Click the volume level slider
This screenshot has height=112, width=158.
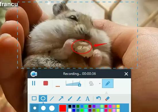pyautogui.click(x=73, y=83)
